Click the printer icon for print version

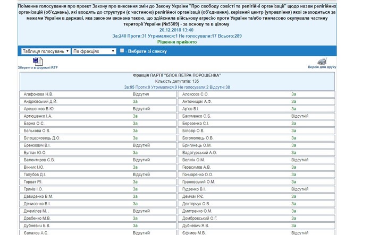click(x=322, y=61)
